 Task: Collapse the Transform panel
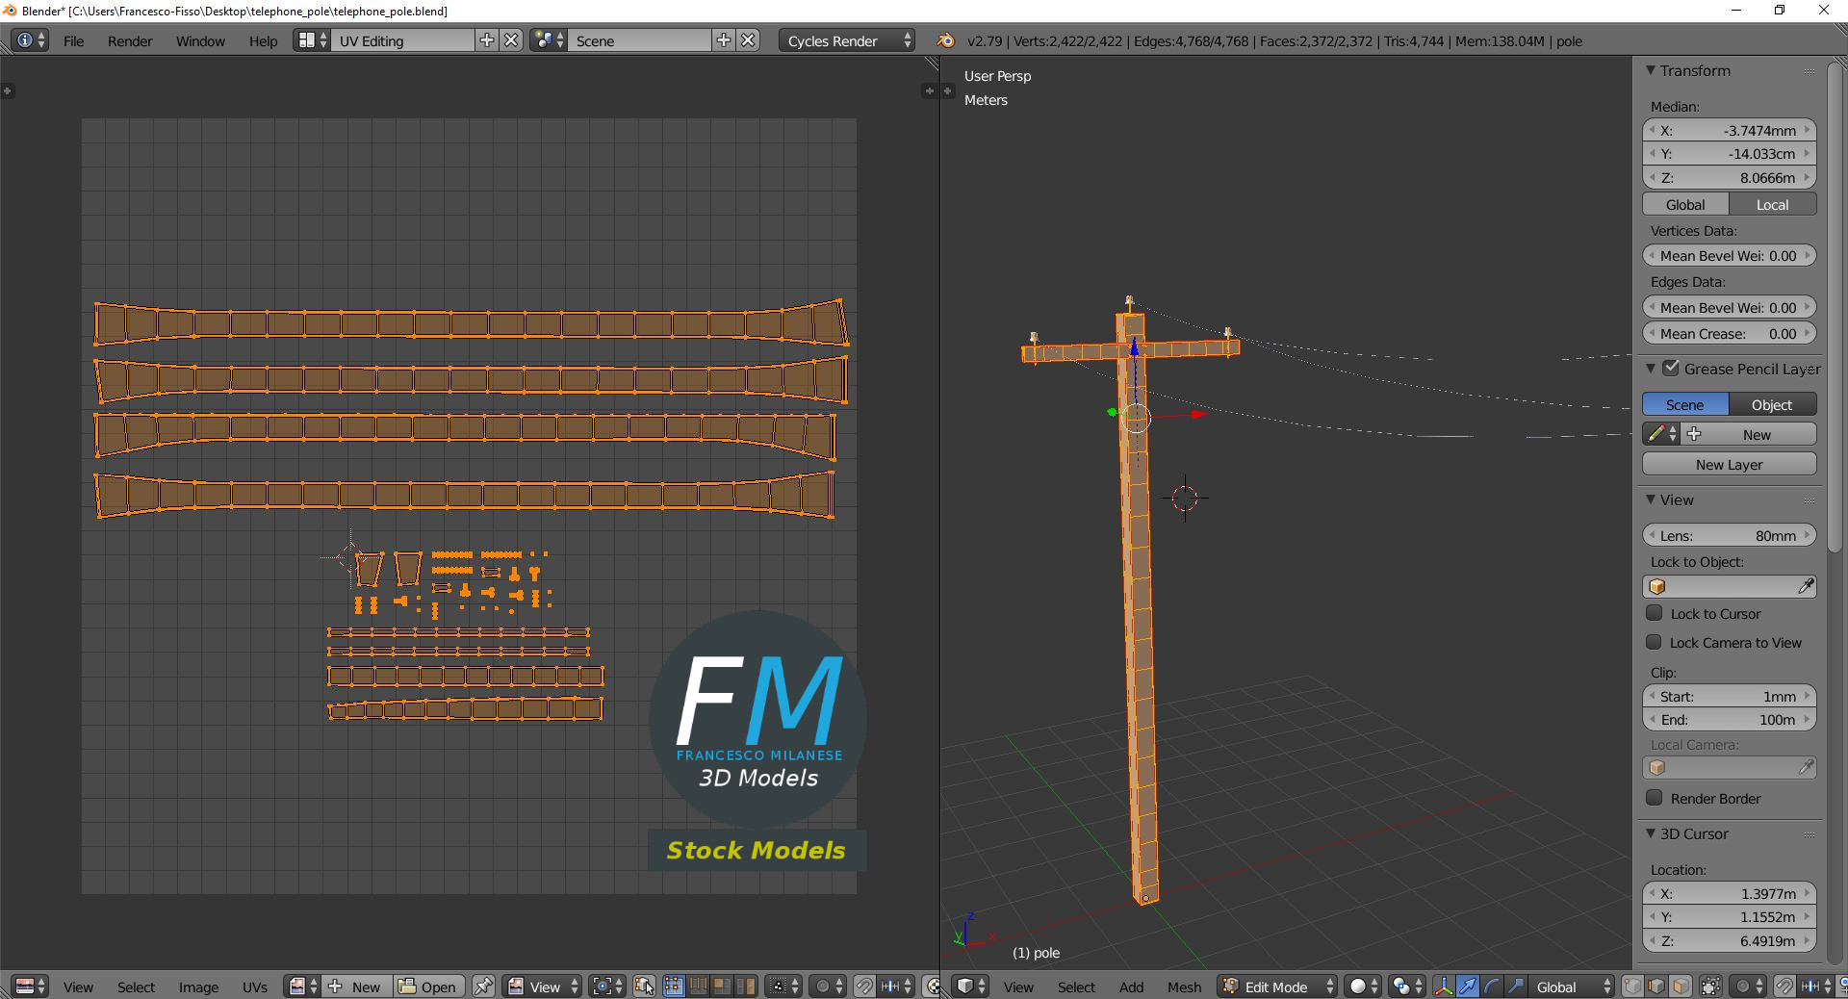click(x=1651, y=70)
